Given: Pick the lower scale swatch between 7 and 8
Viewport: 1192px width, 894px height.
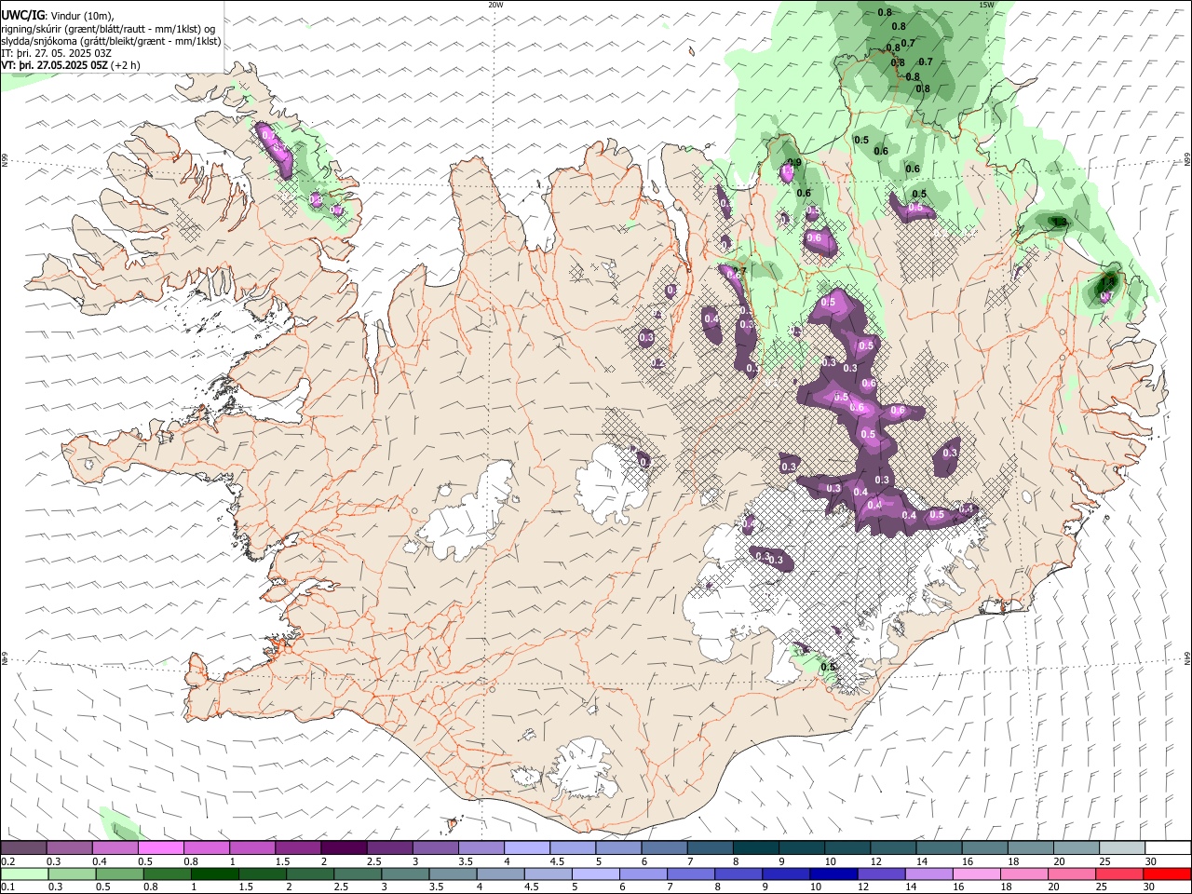Looking at the screenshot, I should click(x=693, y=874).
